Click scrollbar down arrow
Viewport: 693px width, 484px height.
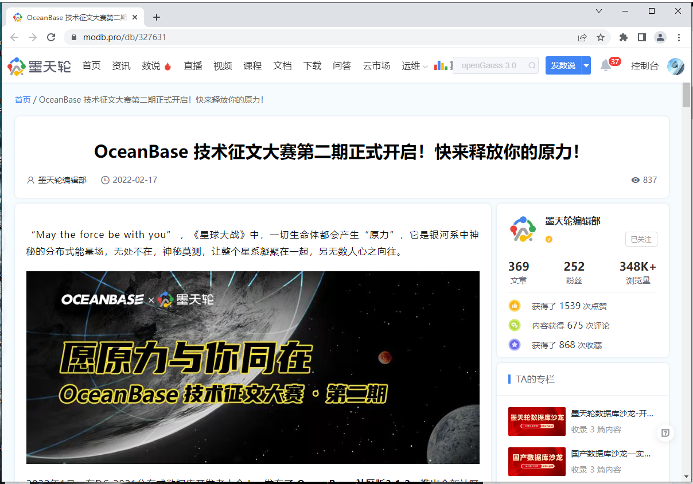point(686,476)
